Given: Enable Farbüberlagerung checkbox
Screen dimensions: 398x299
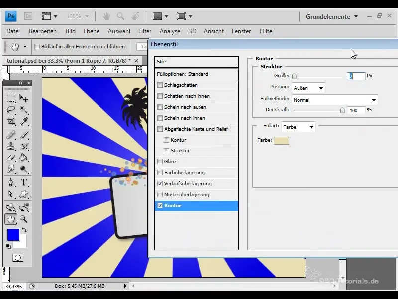Looking at the screenshot, I should 160,172.
